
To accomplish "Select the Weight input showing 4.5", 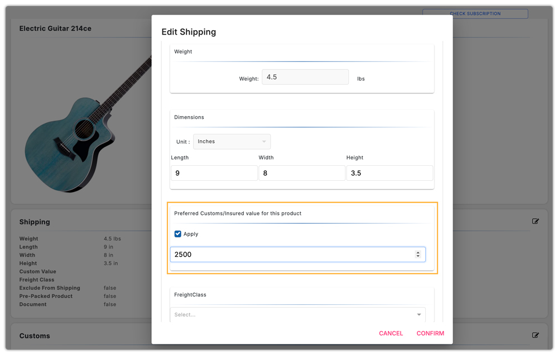I will pyautogui.click(x=305, y=76).
